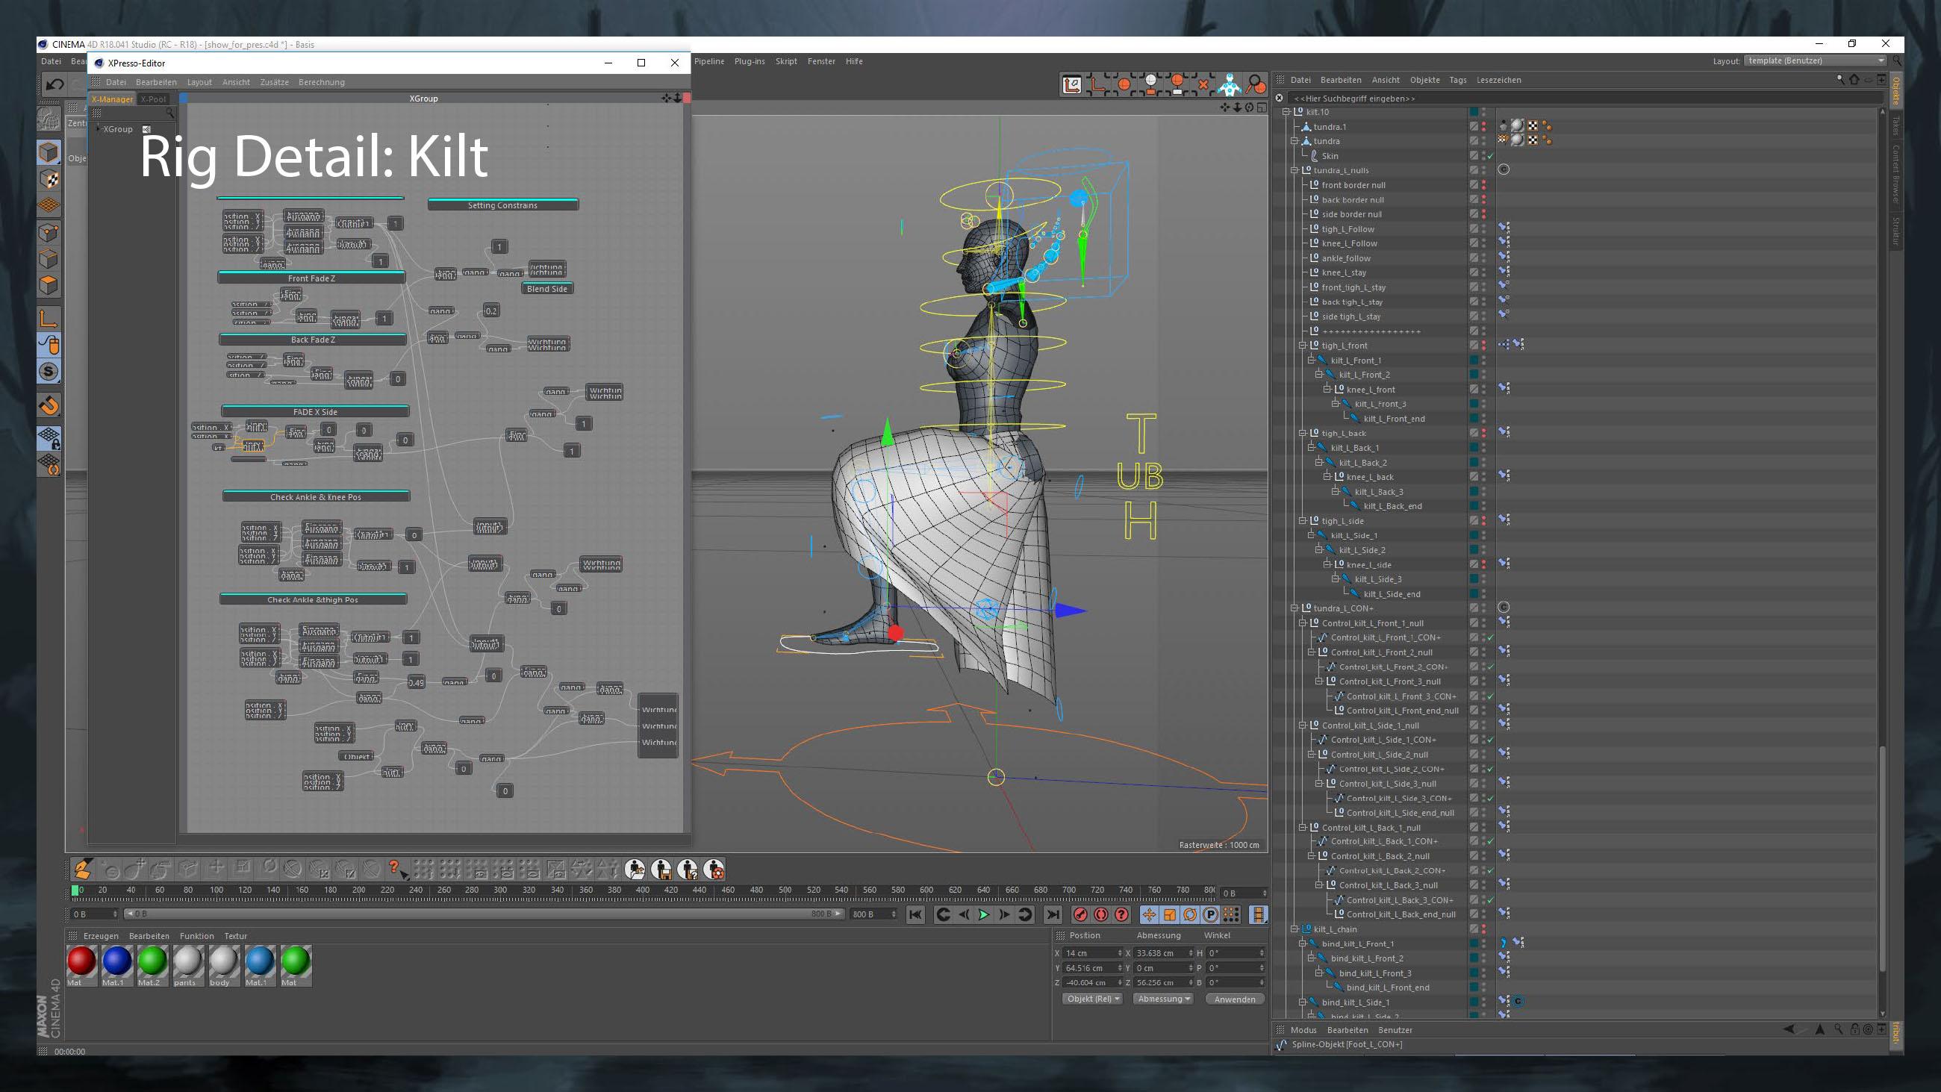The image size is (1941, 1092).
Task: Open the Modus menu in attribute manager
Action: [x=1303, y=1030]
